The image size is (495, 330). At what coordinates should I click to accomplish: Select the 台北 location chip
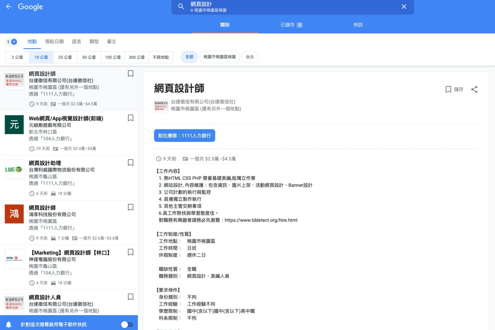pos(250,57)
